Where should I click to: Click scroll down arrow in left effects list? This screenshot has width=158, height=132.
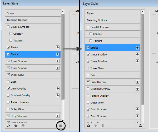[63, 121]
